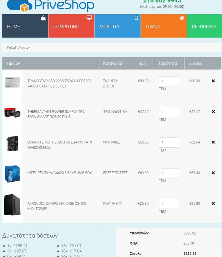Open the MOBILITY menu tab
The image size is (222, 257).
[x=117, y=26]
